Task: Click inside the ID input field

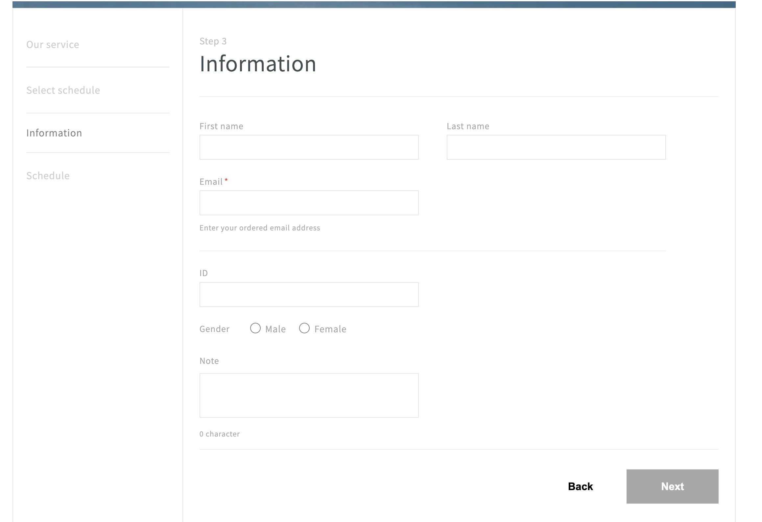Action: point(308,294)
